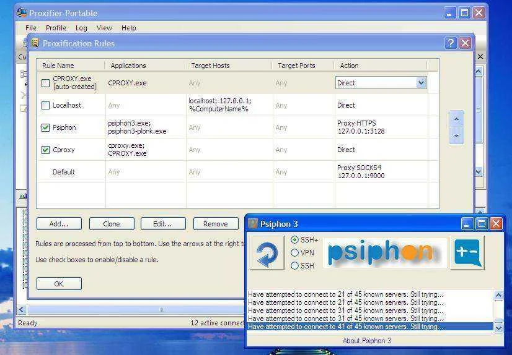Enable the Localhost rule checkbox
512x355 pixels.
(46, 105)
